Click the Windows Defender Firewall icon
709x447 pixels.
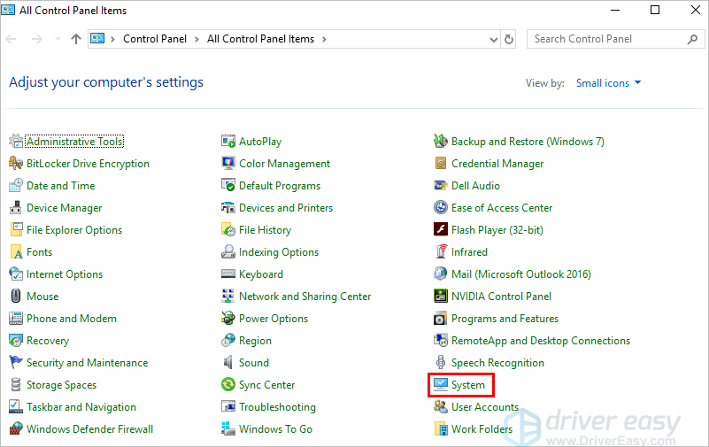16,429
